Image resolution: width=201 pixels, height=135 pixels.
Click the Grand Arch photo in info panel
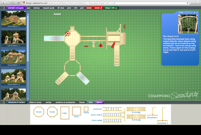pos(188,24)
